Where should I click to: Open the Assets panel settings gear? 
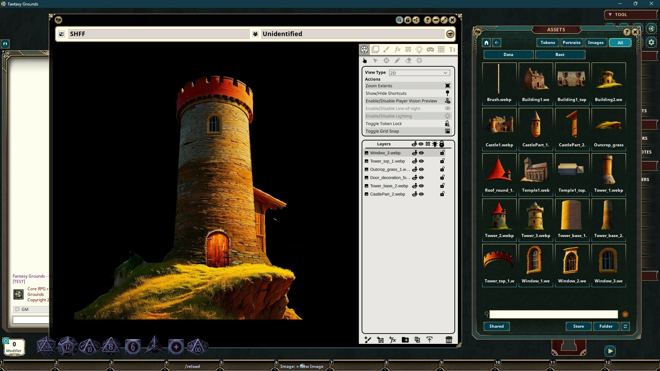[652, 42]
